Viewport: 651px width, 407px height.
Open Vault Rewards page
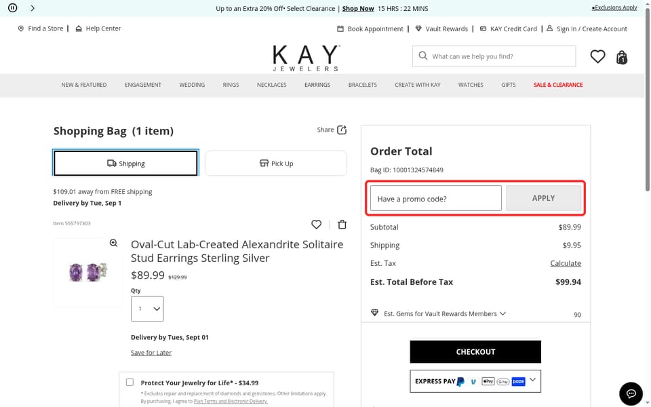point(441,28)
